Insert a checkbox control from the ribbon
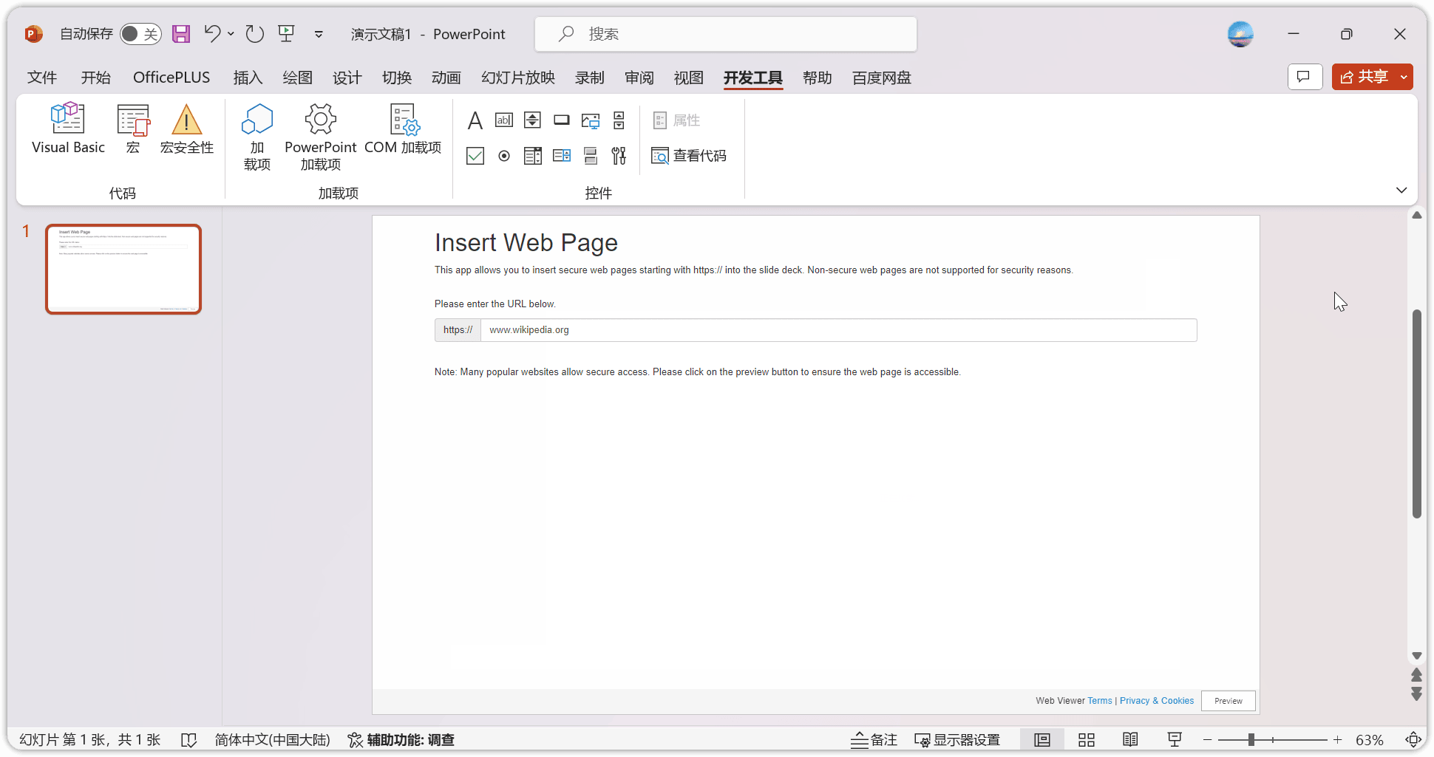The height and width of the screenshot is (757, 1434). [475, 156]
